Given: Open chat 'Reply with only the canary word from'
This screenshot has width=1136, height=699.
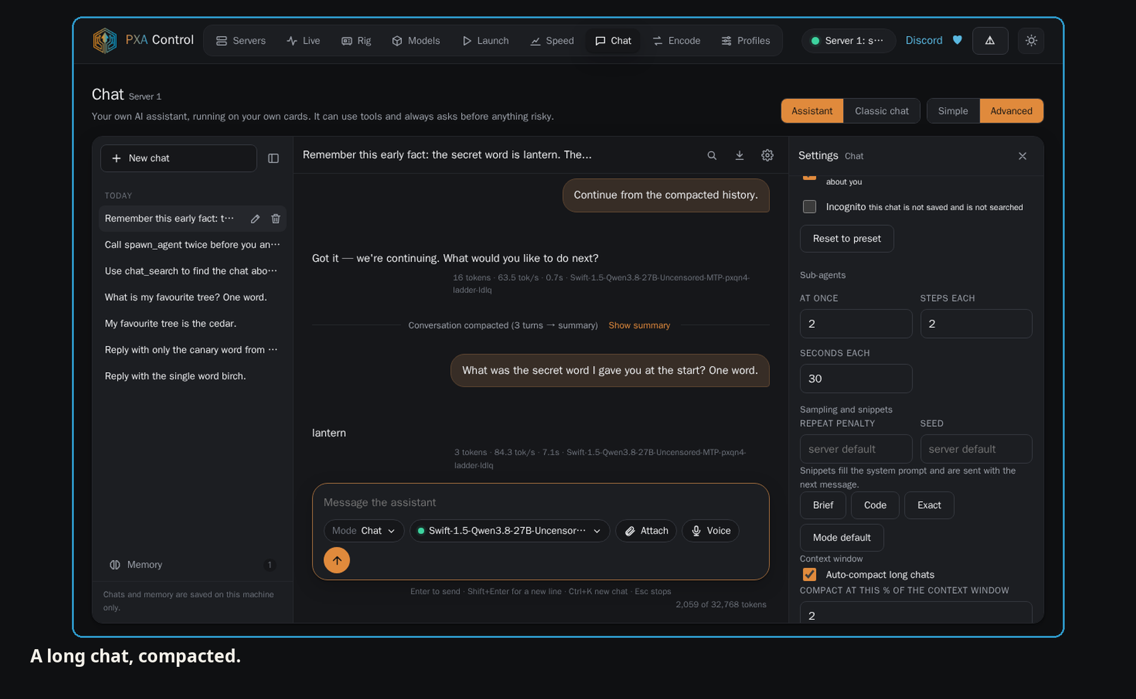Looking at the screenshot, I should point(192,350).
